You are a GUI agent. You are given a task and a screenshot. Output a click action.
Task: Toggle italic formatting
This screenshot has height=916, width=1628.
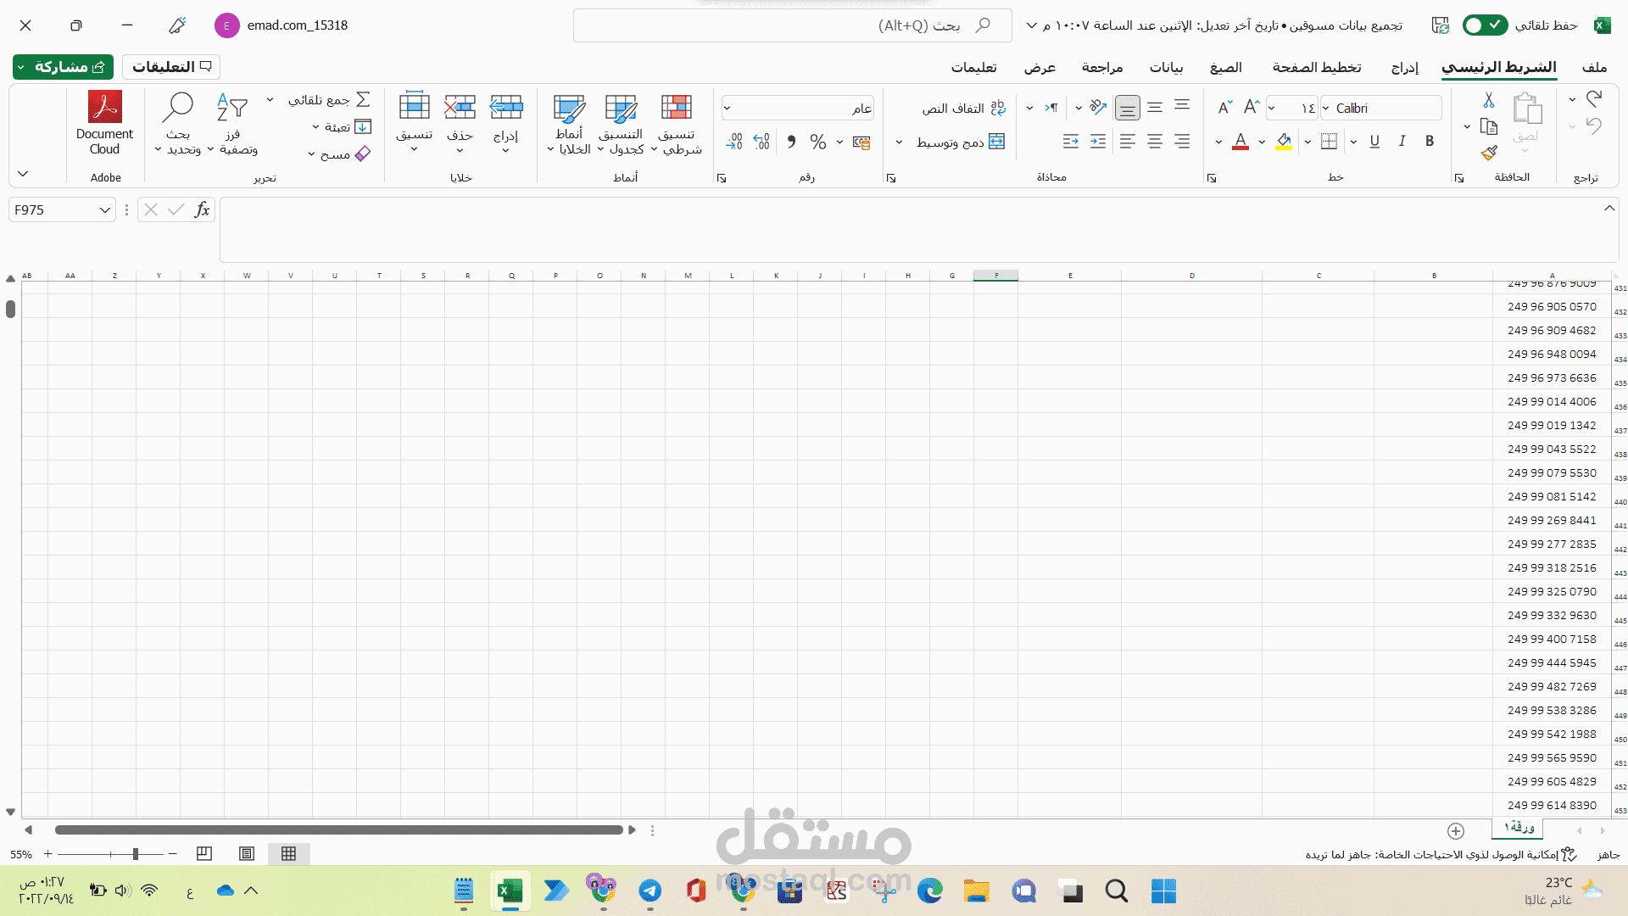coord(1402,142)
